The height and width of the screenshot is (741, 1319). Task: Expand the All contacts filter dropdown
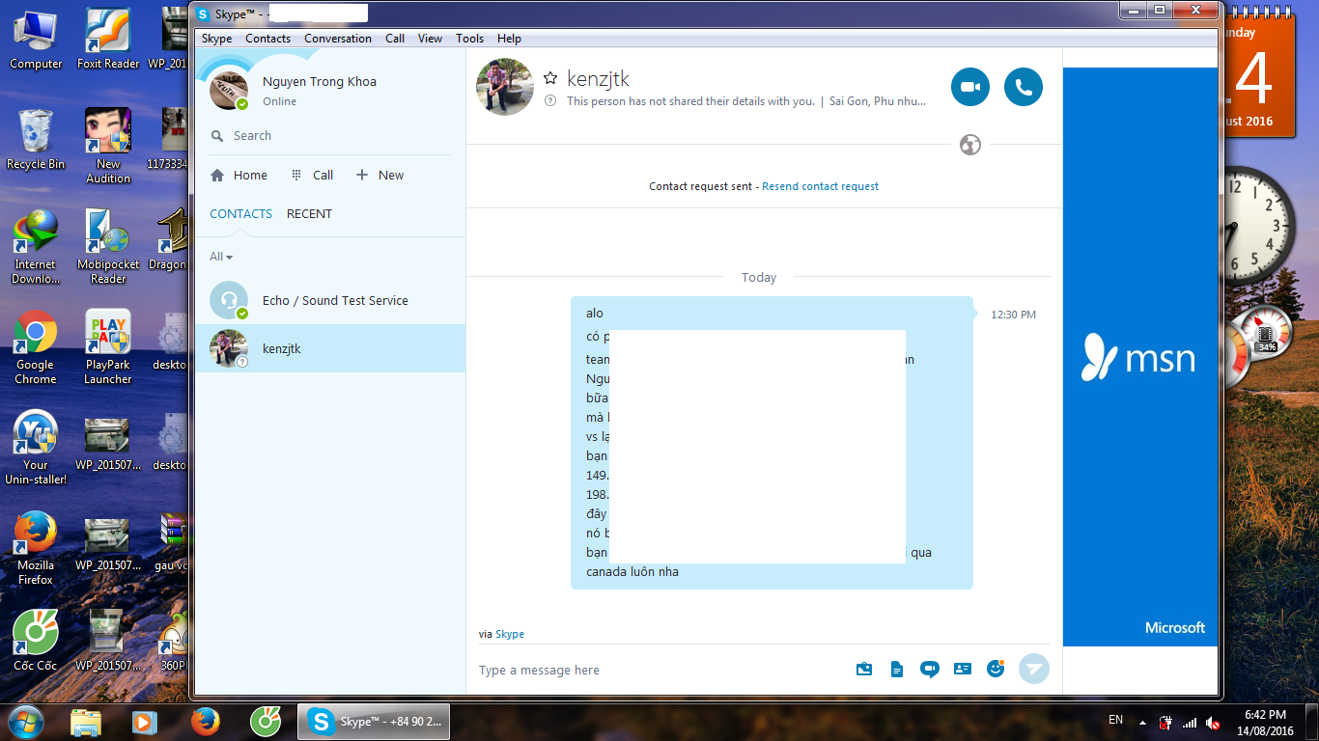(221, 257)
